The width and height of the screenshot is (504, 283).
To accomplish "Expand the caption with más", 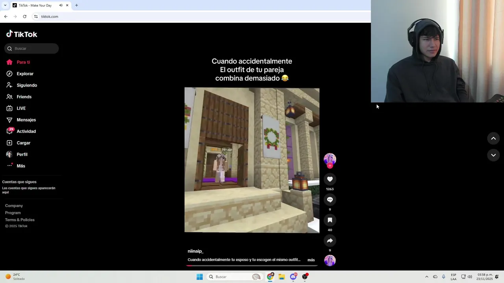I will [311, 260].
